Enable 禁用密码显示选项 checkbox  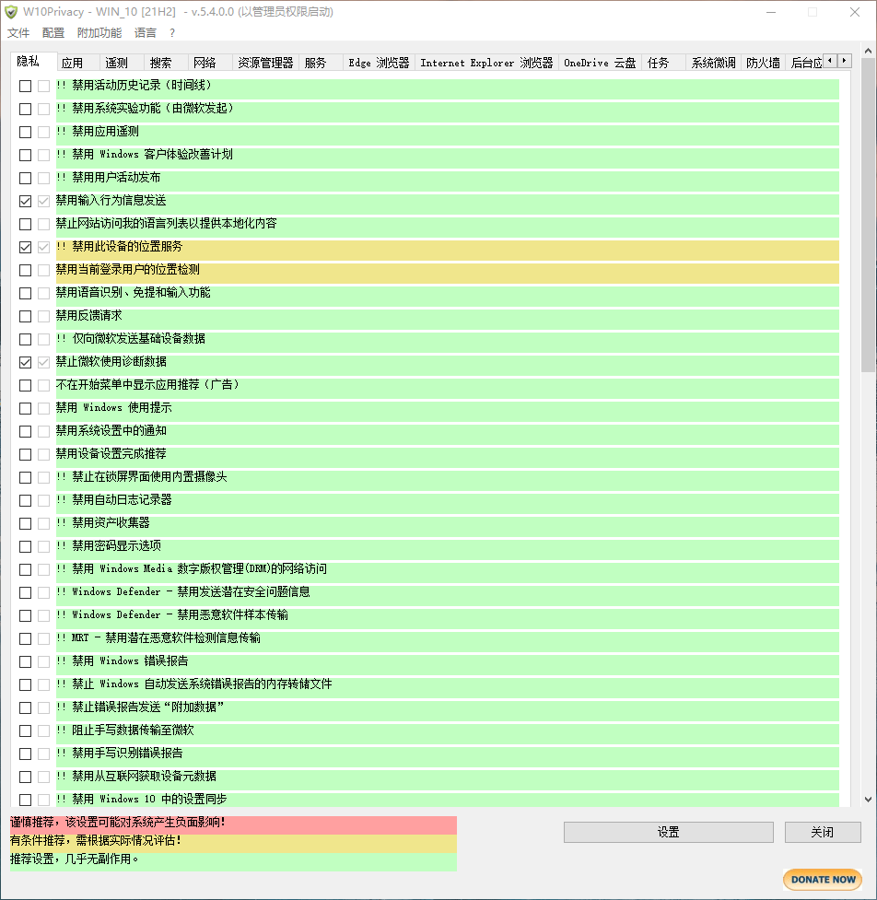(25, 546)
